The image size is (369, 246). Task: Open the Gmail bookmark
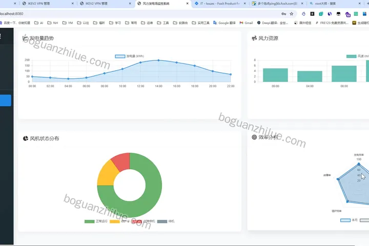tap(246, 23)
